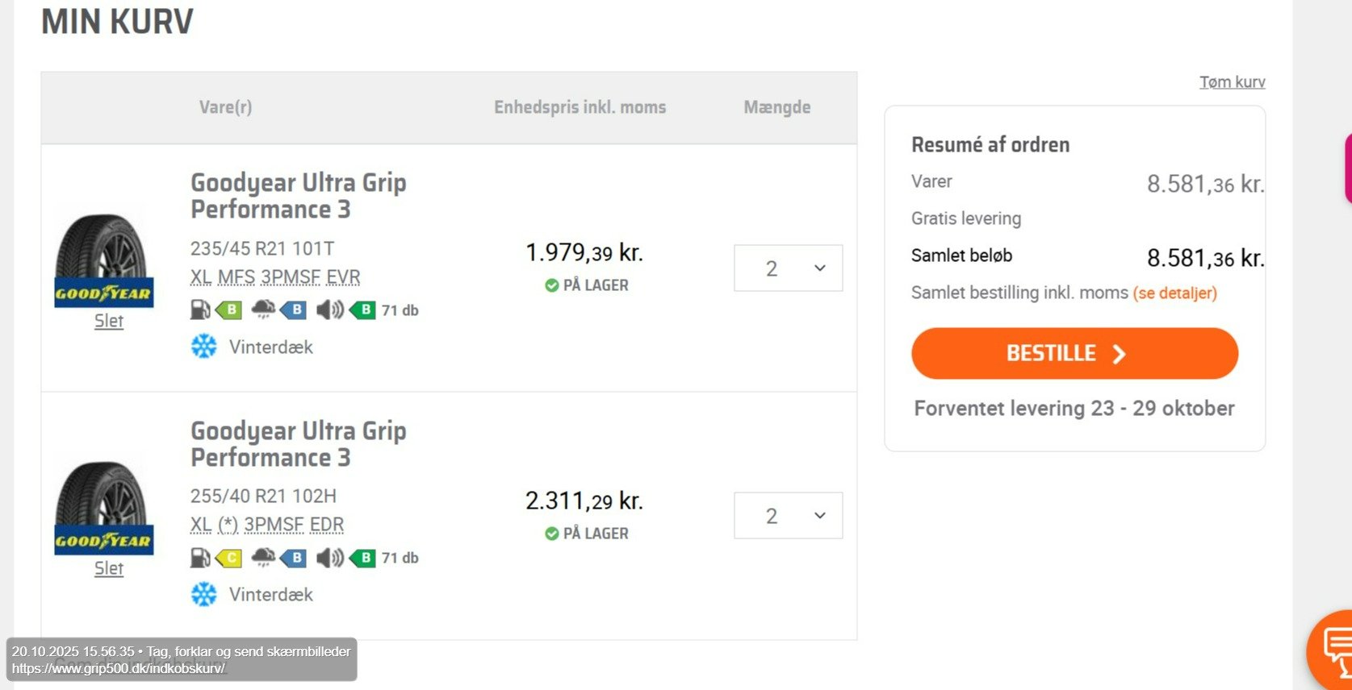Click the Tøm kurv link
This screenshot has height=690, width=1352.
(x=1232, y=82)
